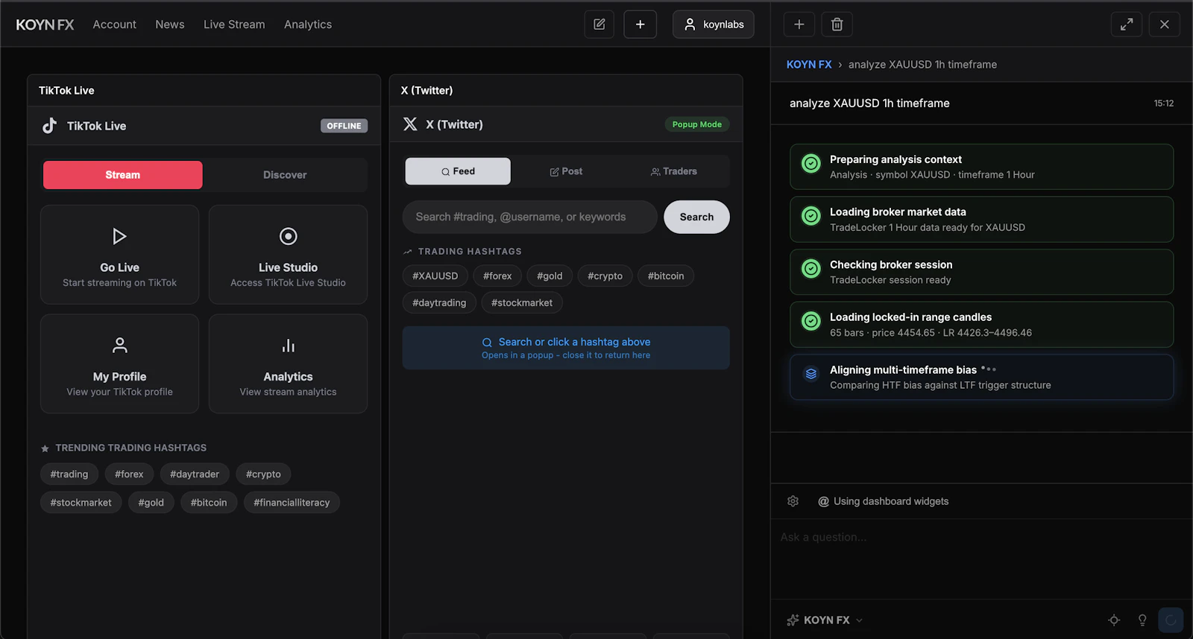
Task: Click the Search button
Action: click(696, 217)
